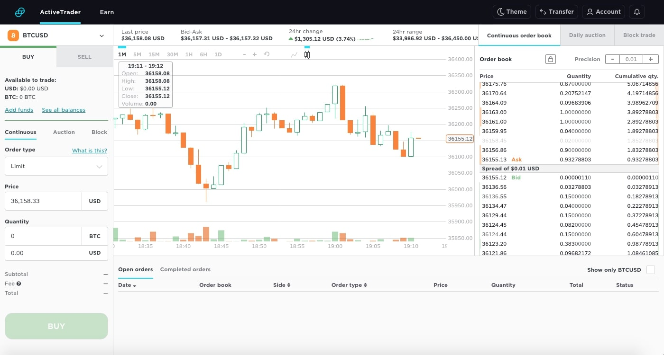Click the Gemini logo in the header

click(x=20, y=12)
